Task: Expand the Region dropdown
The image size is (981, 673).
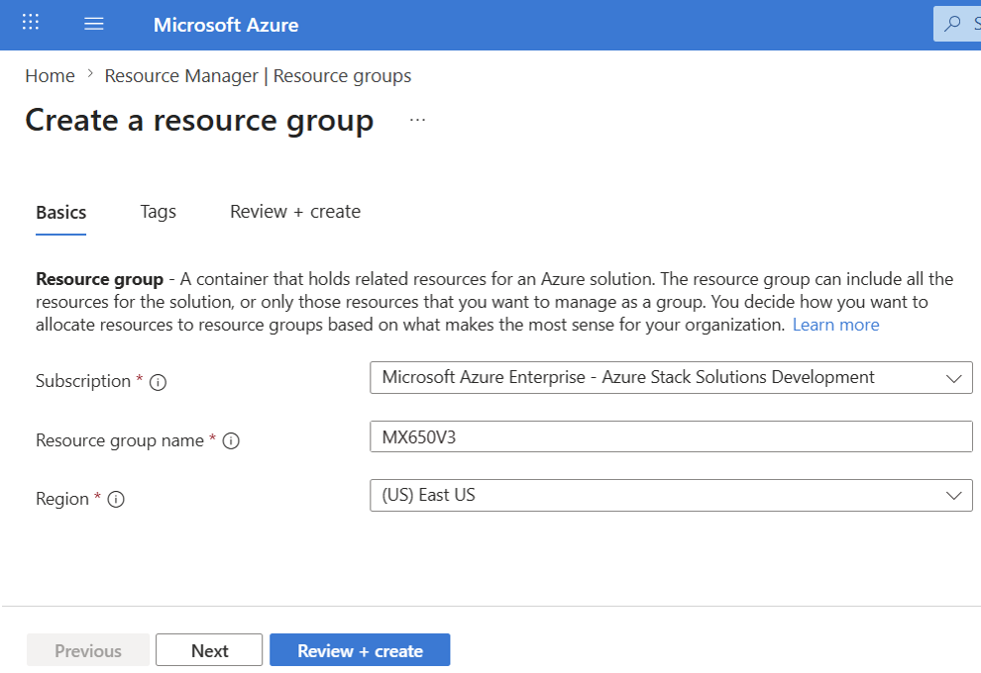Action: 671,496
